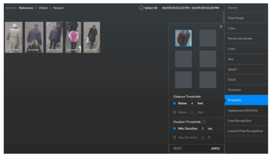Toggle the Select All radio button
The image size is (274, 159).
tap(141, 8)
